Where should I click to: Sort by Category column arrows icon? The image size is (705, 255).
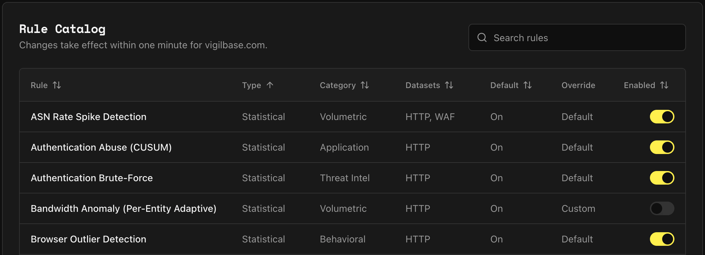pos(365,85)
